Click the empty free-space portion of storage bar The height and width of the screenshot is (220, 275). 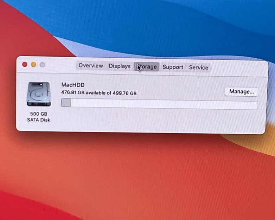tap(162, 104)
